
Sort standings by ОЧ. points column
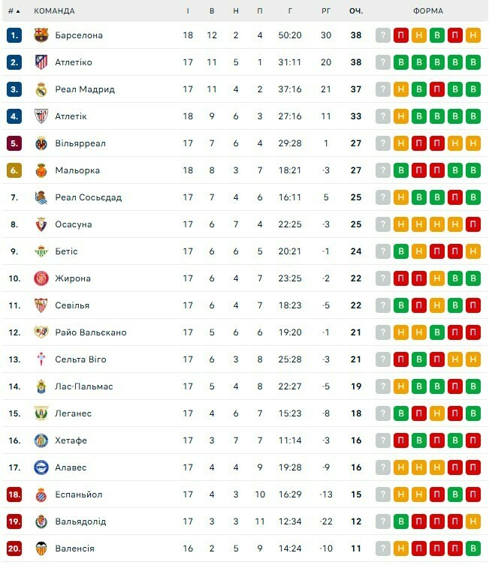tap(356, 11)
